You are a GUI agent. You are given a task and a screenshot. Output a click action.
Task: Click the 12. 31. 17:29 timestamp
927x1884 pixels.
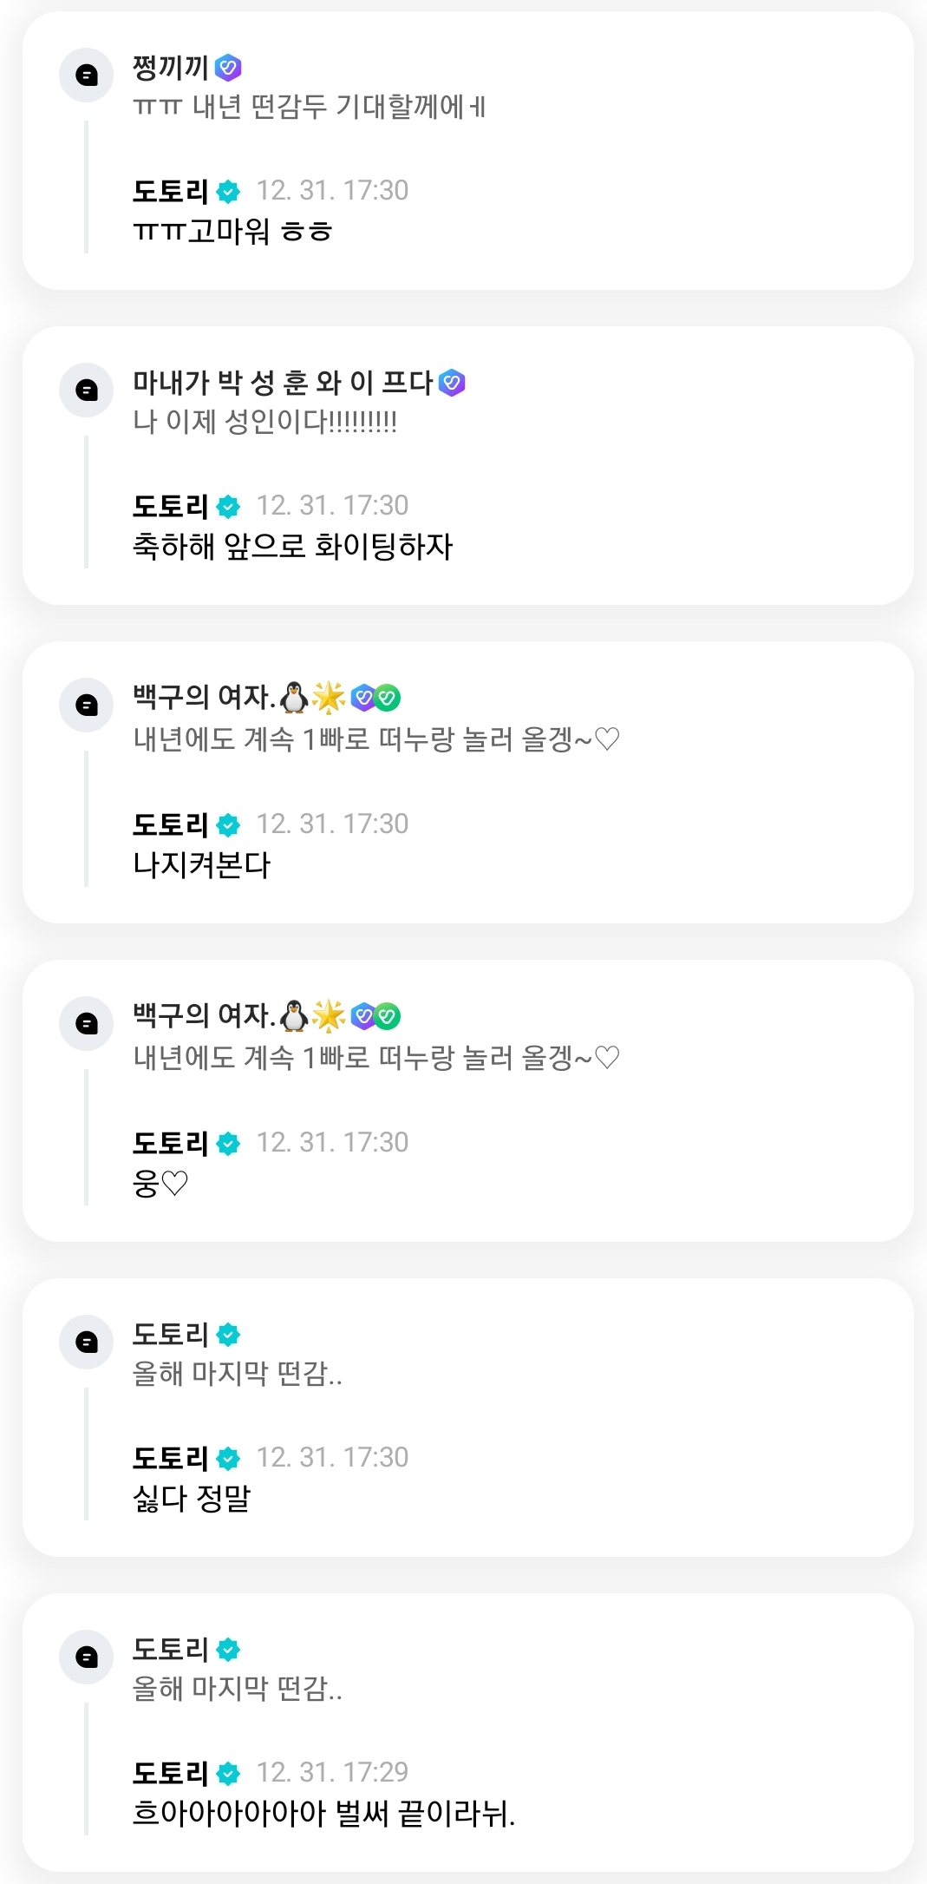tap(332, 1772)
